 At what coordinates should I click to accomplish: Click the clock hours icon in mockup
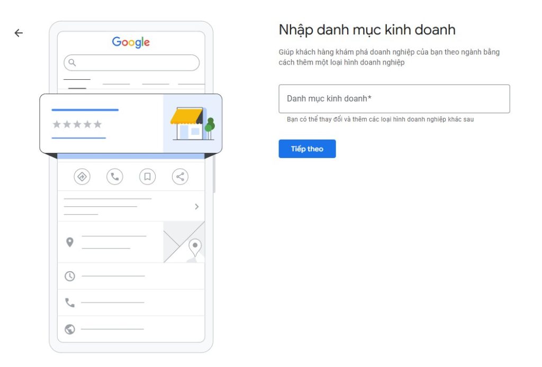coord(70,276)
